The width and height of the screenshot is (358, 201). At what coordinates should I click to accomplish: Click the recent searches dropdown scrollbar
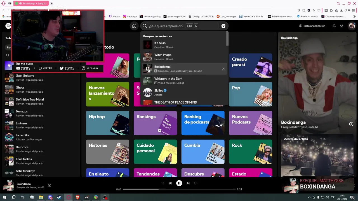tap(227, 39)
